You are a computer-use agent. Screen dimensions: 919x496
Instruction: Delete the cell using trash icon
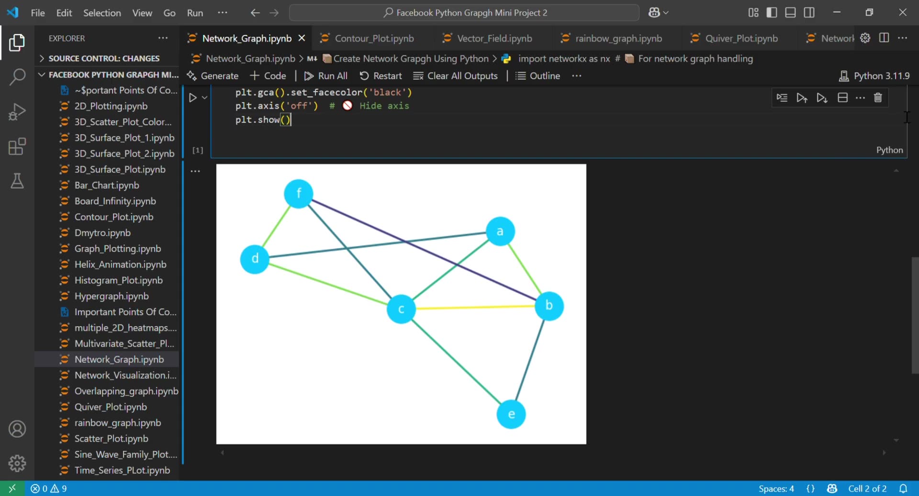(x=878, y=97)
